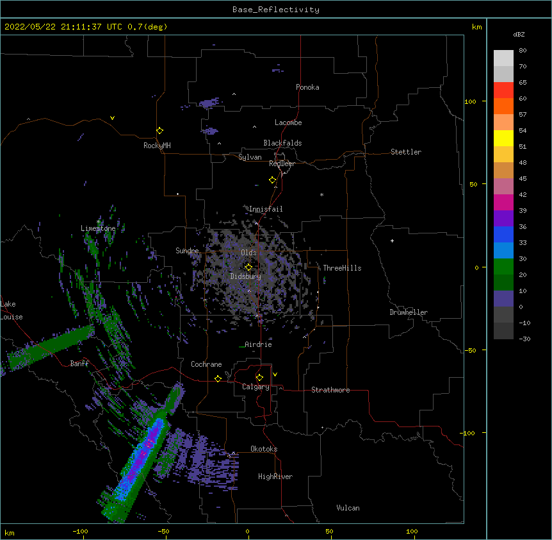Click the Blackfalds label

click(x=282, y=143)
